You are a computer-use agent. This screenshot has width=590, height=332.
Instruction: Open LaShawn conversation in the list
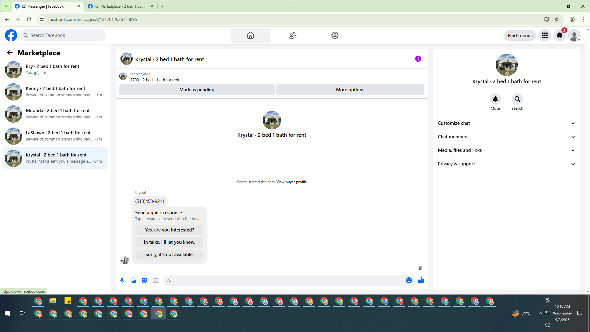point(55,136)
